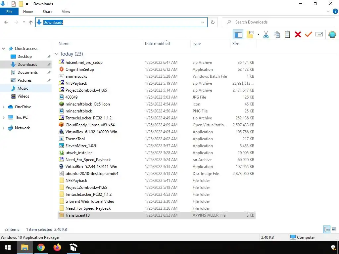Select the OriginThinSetup application icon

[62, 69]
